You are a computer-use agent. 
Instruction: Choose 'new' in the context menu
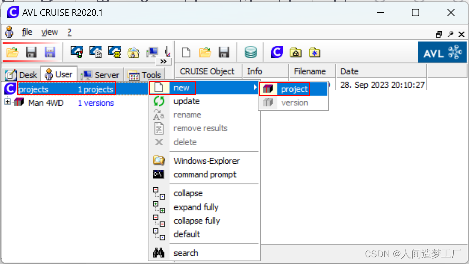coord(204,88)
